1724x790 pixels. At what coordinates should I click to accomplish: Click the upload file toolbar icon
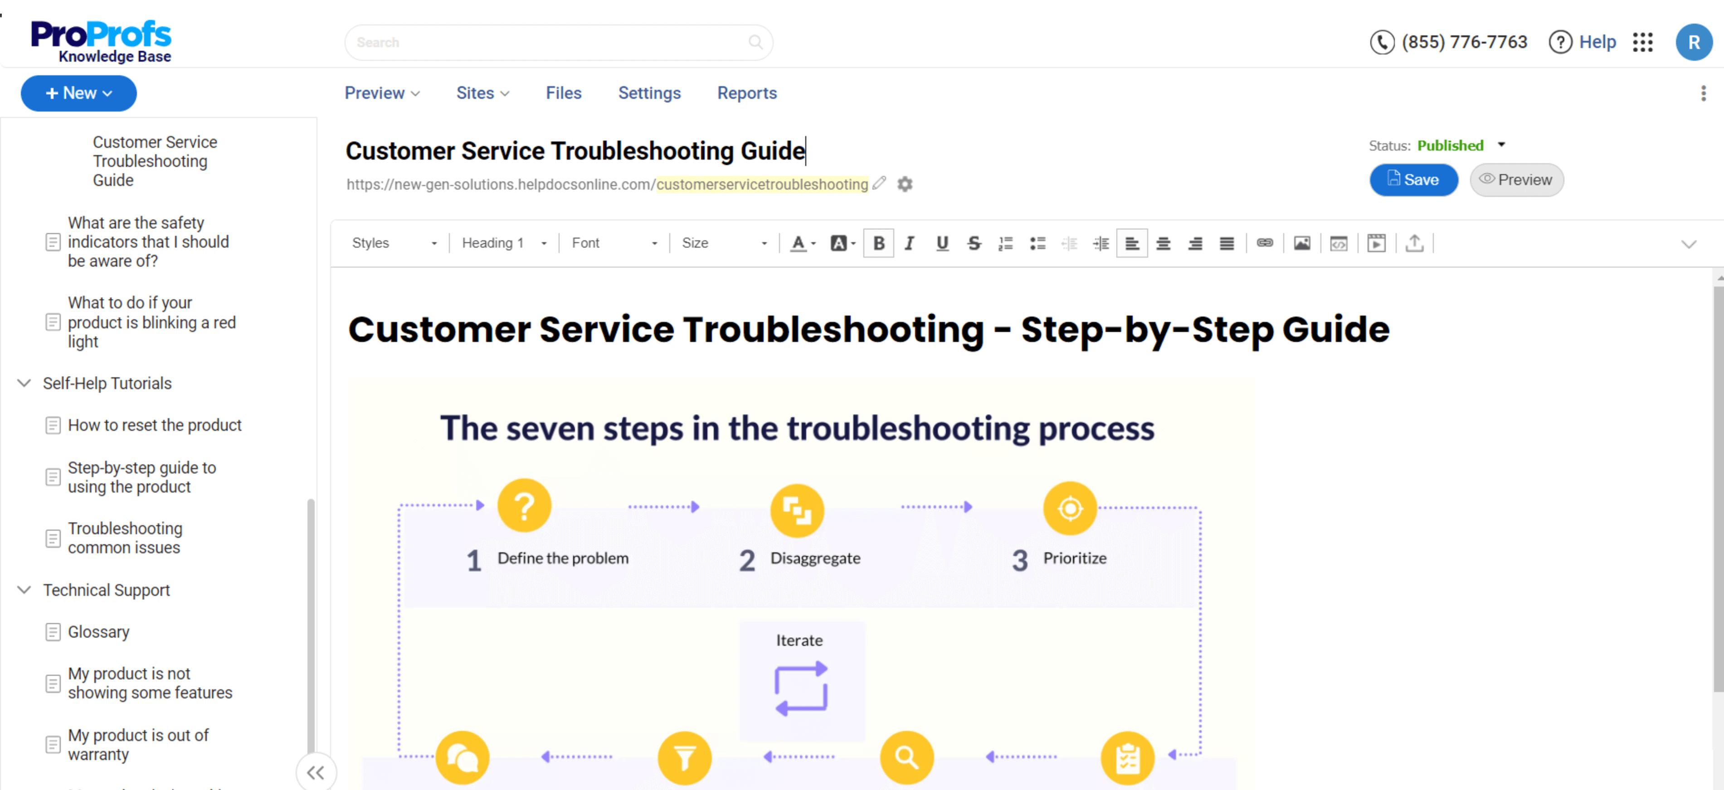(x=1414, y=243)
